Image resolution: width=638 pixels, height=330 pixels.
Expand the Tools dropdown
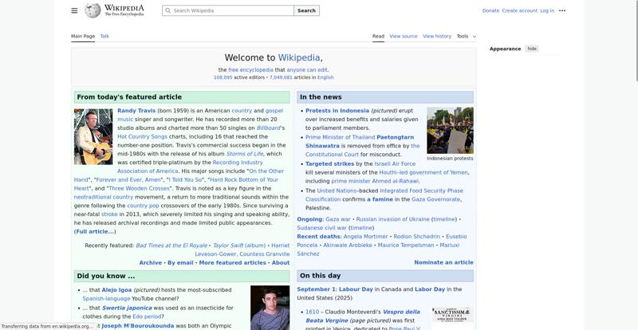coord(467,36)
